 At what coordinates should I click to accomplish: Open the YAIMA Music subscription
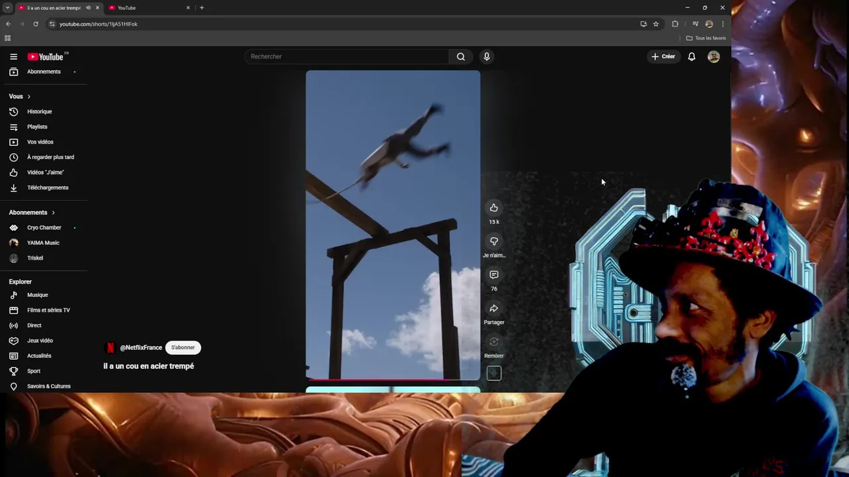point(43,242)
